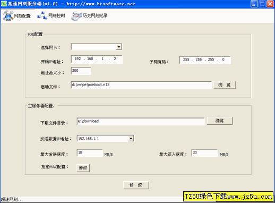The width and height of the screenshot is (275, 203).
Task: Click the 下载文件目录 field e:\download
Action: click(141, 121)
